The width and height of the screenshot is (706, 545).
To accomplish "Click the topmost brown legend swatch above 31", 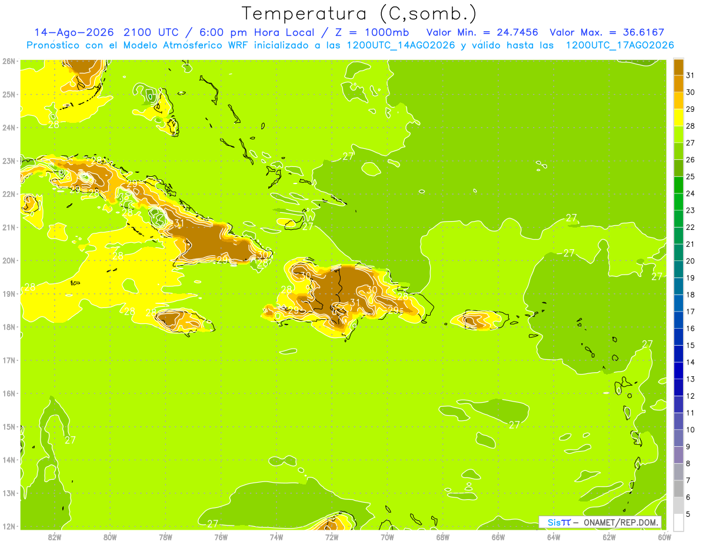I will (x=678, y=67).
